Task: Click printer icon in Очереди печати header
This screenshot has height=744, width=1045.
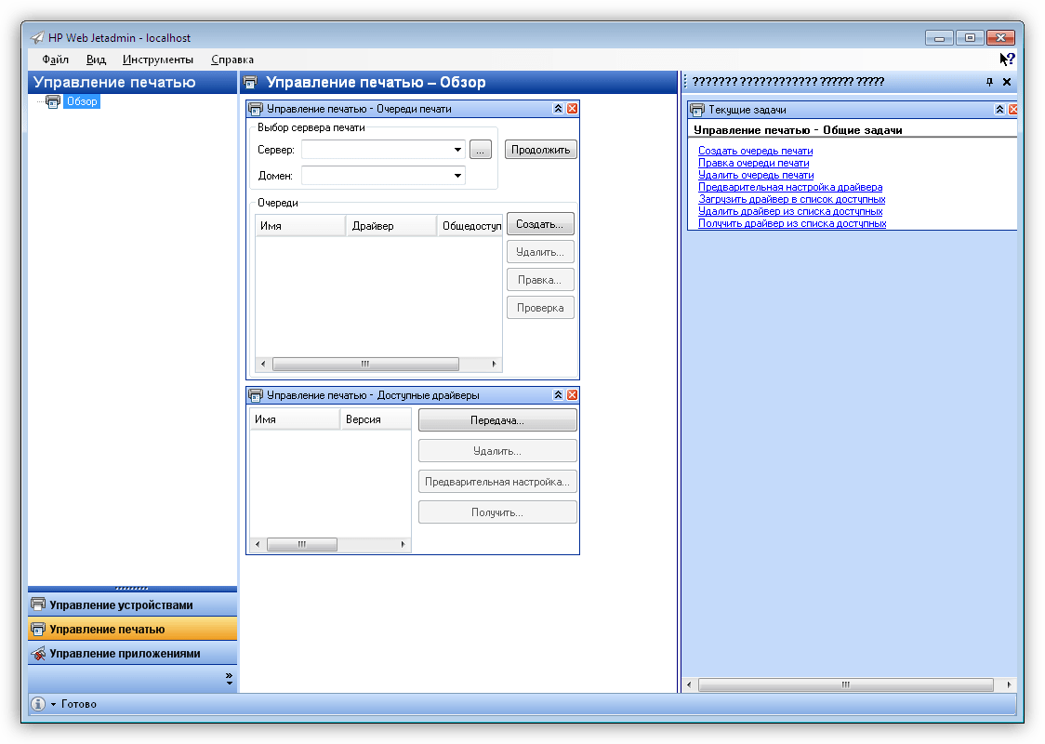Action: (256, 109)
